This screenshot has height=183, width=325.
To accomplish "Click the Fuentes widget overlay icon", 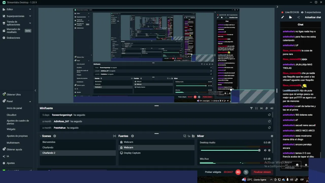I will pyautogui.click(x=185, y=136).
